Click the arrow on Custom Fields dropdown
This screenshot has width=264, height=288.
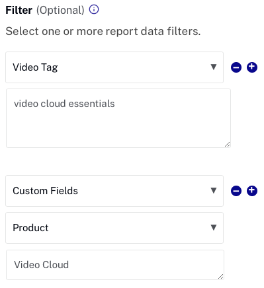(x=214, y=190)
